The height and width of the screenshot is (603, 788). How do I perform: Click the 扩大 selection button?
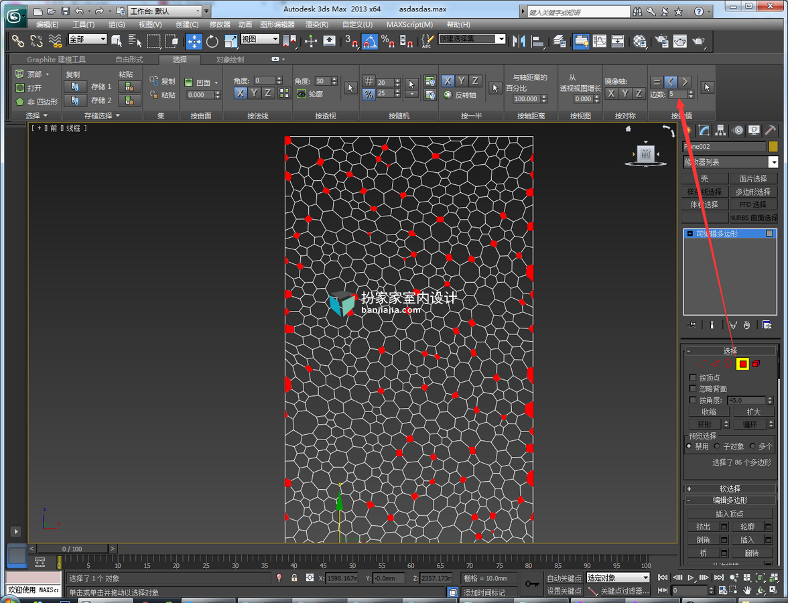(x=753, y=411)
